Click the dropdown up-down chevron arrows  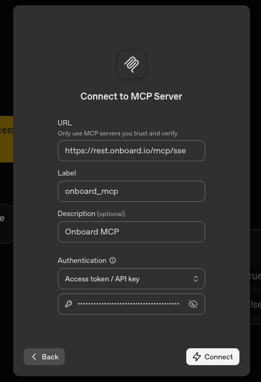point(196,279)
